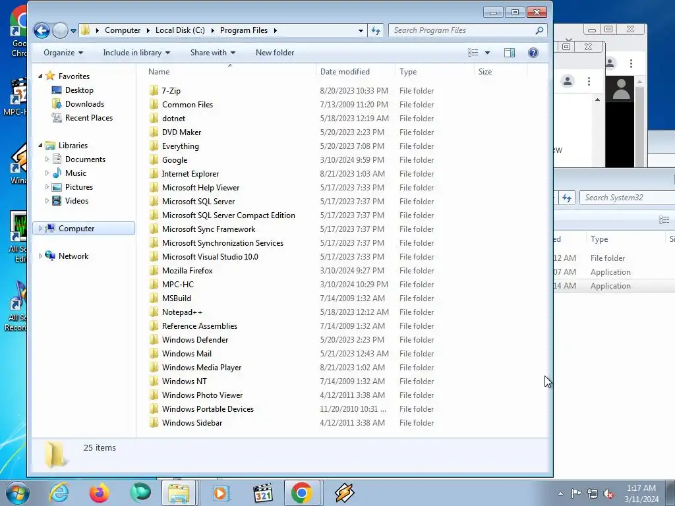
Task: Open the recent pages dropdown beside Forward
Action: (74, 31)
